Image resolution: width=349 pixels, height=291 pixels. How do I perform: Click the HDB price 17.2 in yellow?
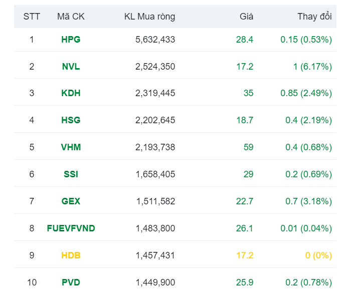point(245,255)
